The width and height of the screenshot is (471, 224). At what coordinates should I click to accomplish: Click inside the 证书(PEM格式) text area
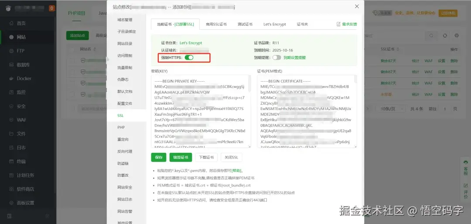click(x=307, y=111)
